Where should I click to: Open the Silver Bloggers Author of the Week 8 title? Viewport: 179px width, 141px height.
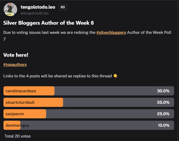pyautogui.click(x=48, y=23)
